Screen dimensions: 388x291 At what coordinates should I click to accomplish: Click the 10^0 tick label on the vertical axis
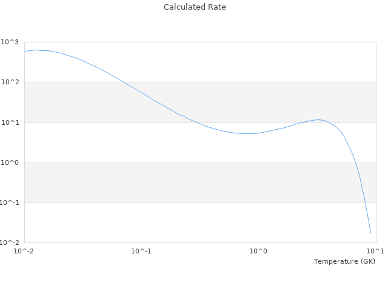point(10,162)
